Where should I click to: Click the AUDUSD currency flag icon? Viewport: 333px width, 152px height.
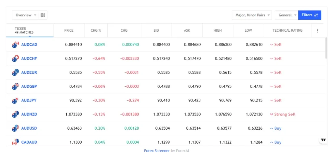tap(15, 128)
